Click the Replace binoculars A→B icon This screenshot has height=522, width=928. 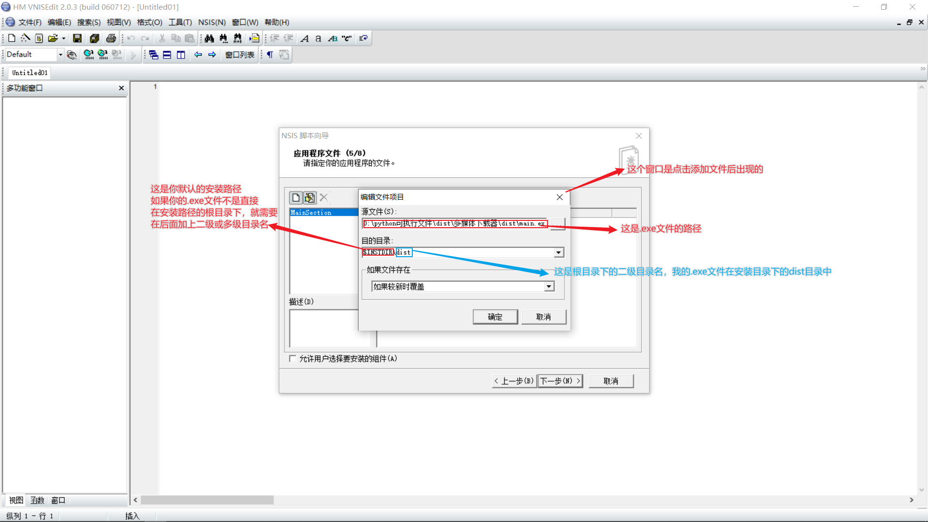pos(237,38)
